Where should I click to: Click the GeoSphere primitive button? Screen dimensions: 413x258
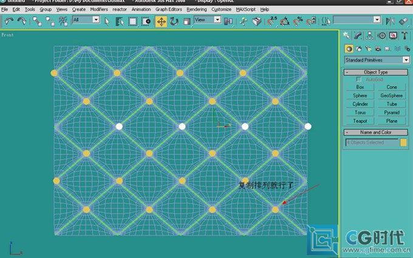click(x=392, y=95)
